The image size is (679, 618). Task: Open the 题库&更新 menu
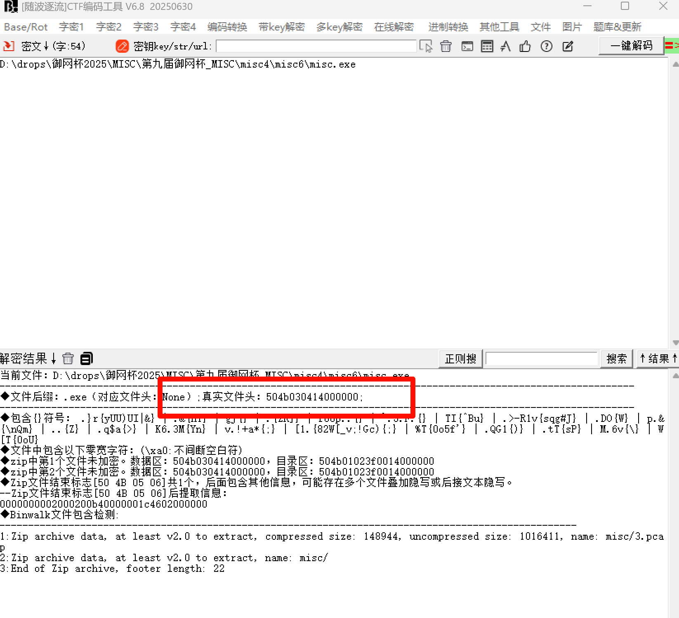(618, 27)
